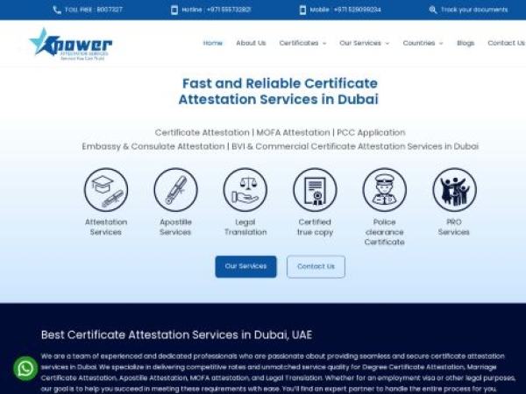The height and width of the screenshot is (394, 526).
Task: Click the PRO Services label
Action: pos(454,227)
